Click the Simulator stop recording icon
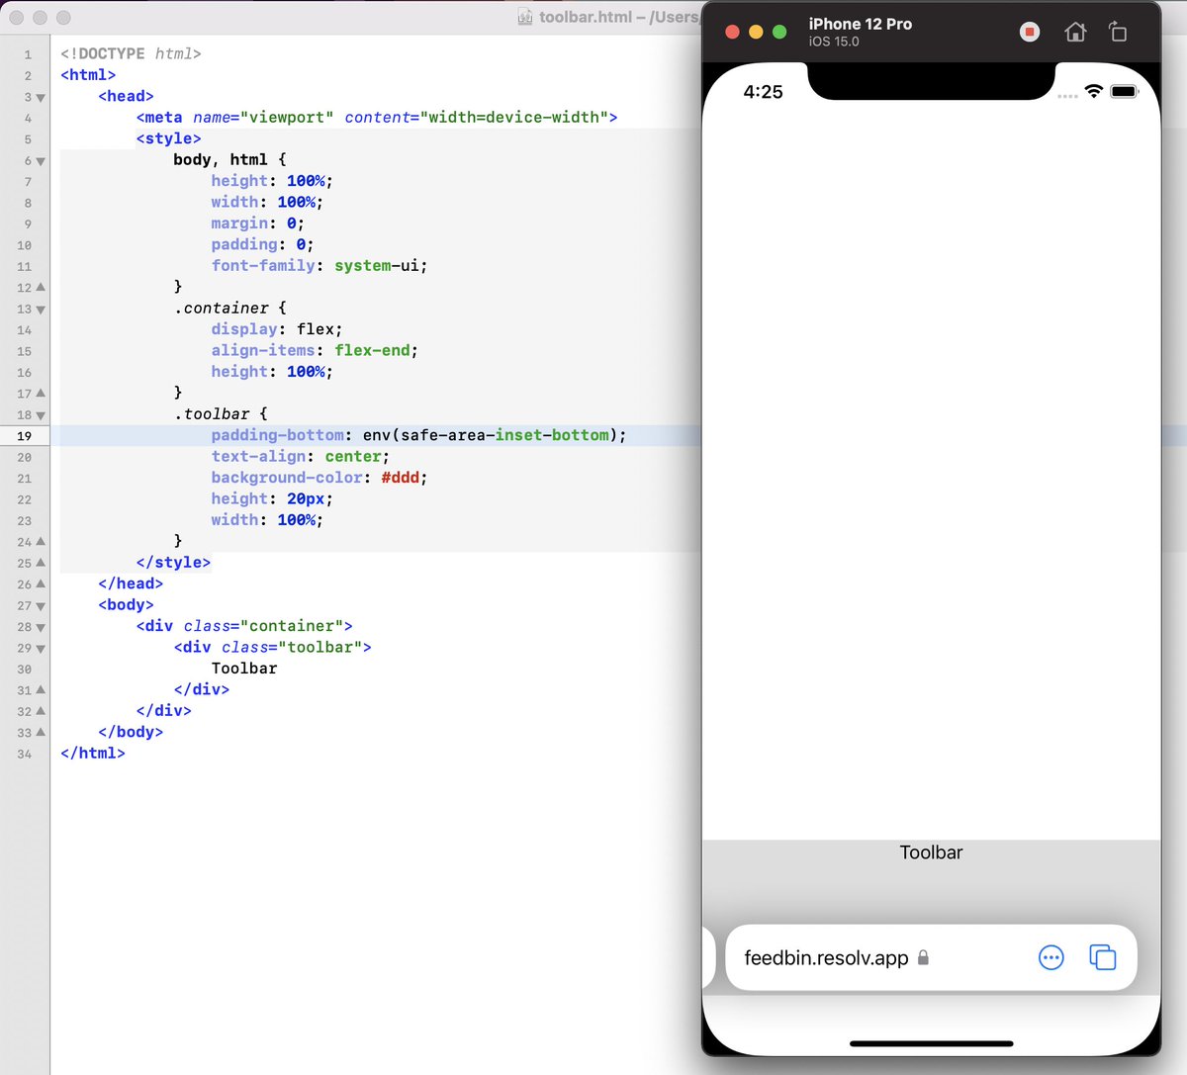 [x=1030, y=32]
